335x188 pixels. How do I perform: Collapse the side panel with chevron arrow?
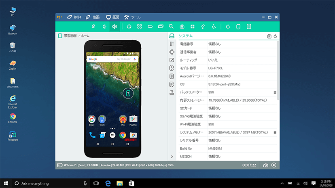coord(172,157)
